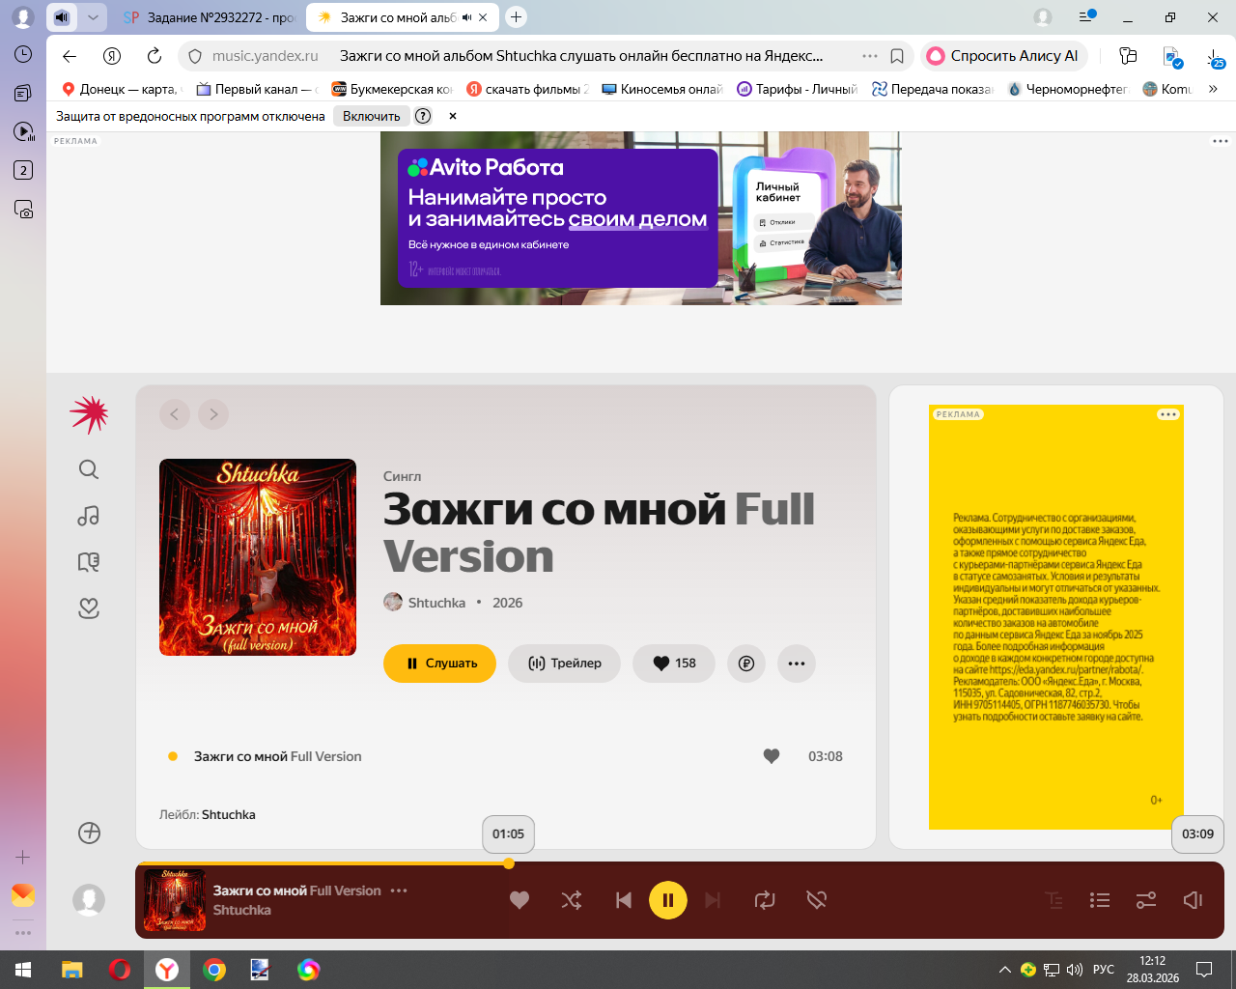
Task: Go back with the browser back arrow
Action: coord(70,56)
